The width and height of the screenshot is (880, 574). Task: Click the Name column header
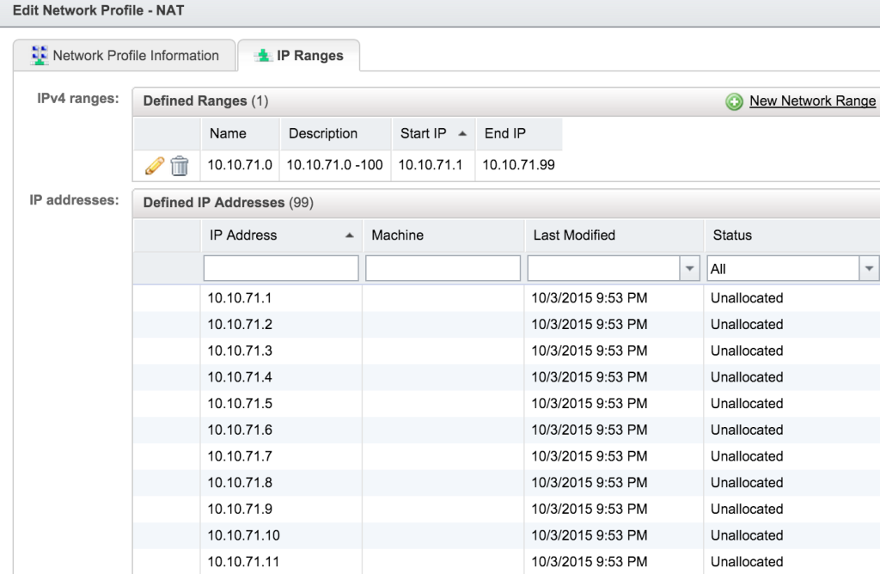click(x=226, y=133)
